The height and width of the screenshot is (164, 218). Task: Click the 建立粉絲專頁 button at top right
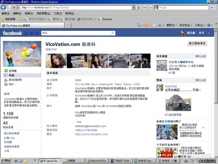click(x=197, y=43)
